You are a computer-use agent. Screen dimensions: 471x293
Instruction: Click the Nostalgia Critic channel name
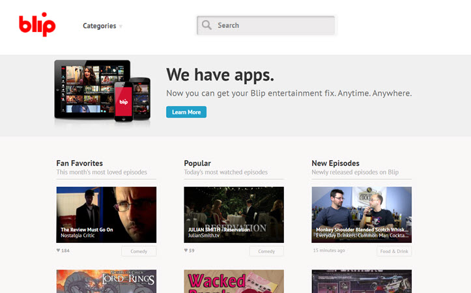coord(78,235)
